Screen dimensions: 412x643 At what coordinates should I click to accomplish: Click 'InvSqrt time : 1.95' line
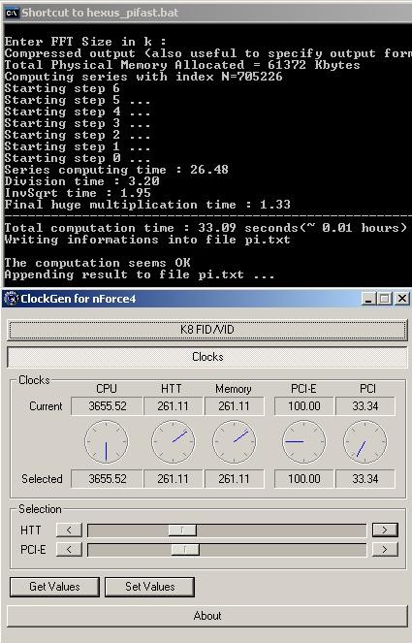78,193
